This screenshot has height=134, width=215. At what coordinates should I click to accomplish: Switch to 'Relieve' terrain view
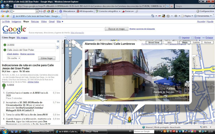coord(207,43)
